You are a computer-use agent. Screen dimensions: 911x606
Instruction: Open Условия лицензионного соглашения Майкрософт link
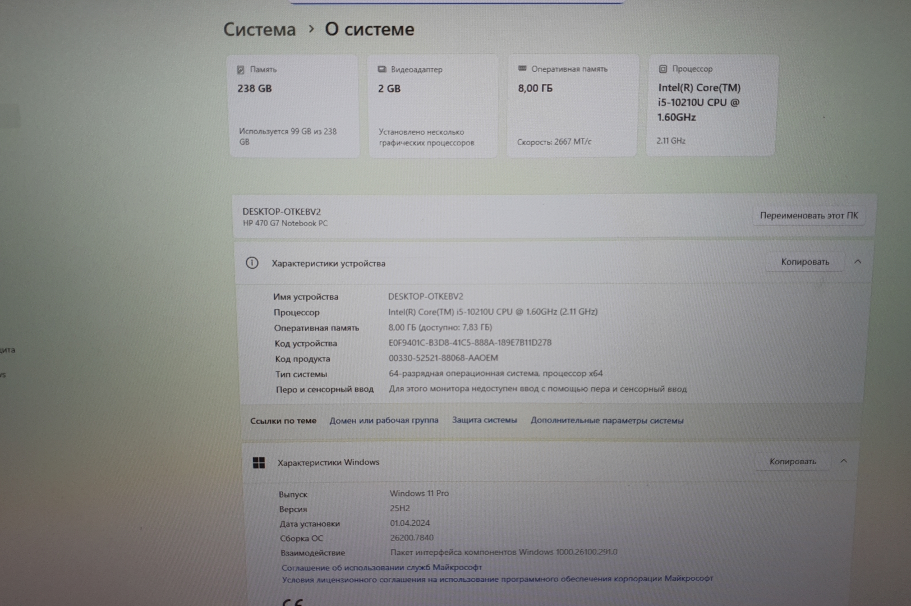[497, 579]
